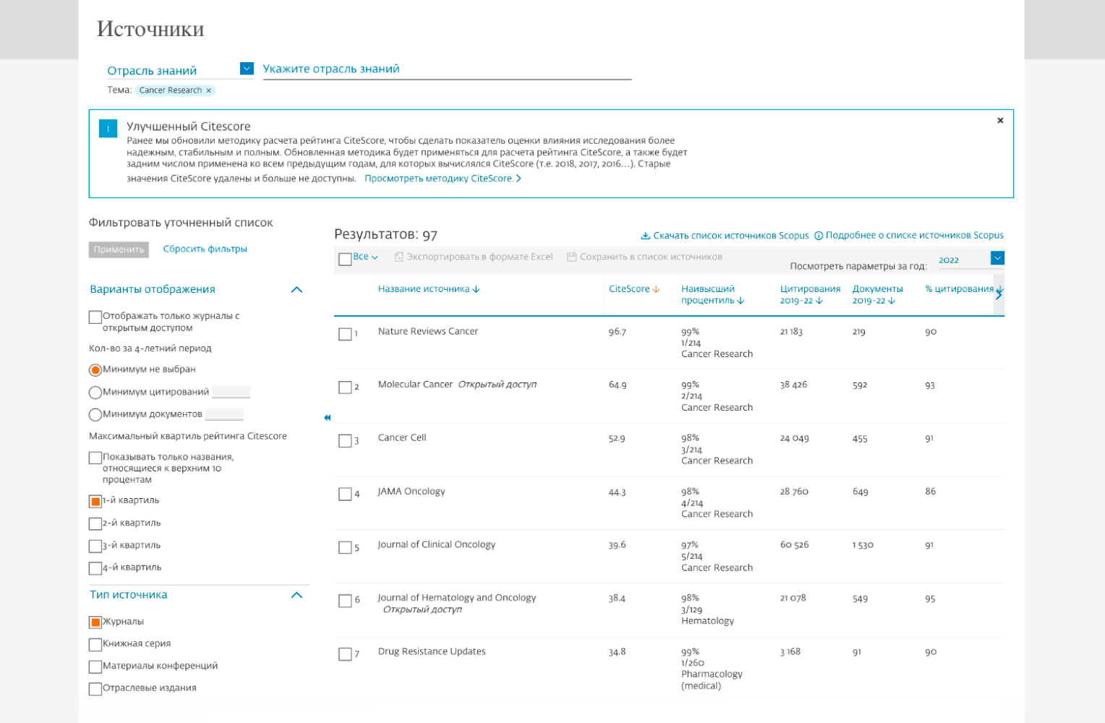
Task: Open Подробнее о списке источников Scopus
Action: click(914, 236)
